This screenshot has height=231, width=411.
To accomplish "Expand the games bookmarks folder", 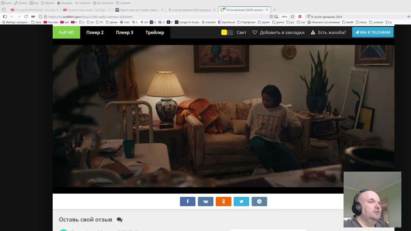I will click(278, 22).
